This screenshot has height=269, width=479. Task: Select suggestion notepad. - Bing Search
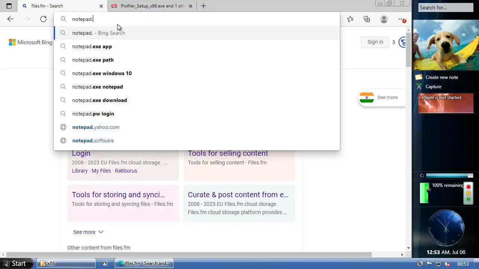(x=197, y=33)
